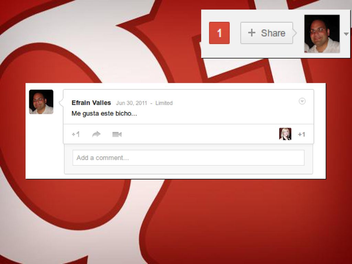Show the +1 count beside the avatar

(x=301, y=134)
